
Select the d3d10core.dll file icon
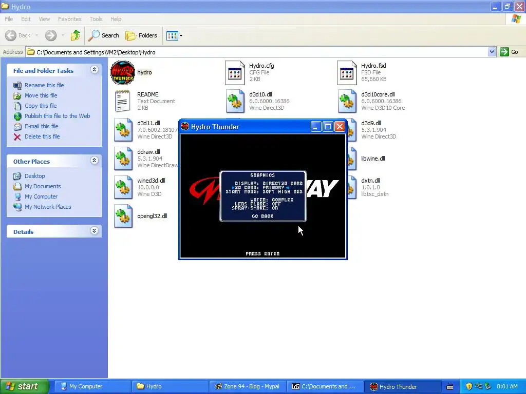[347, 101]
